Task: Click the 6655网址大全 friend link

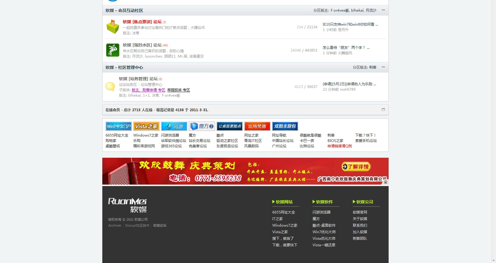Action: 117,135
